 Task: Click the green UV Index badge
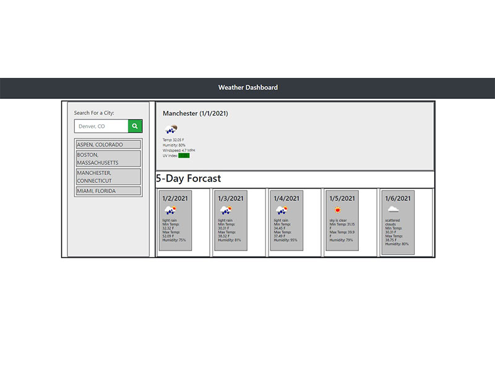[x=184, y=156]
